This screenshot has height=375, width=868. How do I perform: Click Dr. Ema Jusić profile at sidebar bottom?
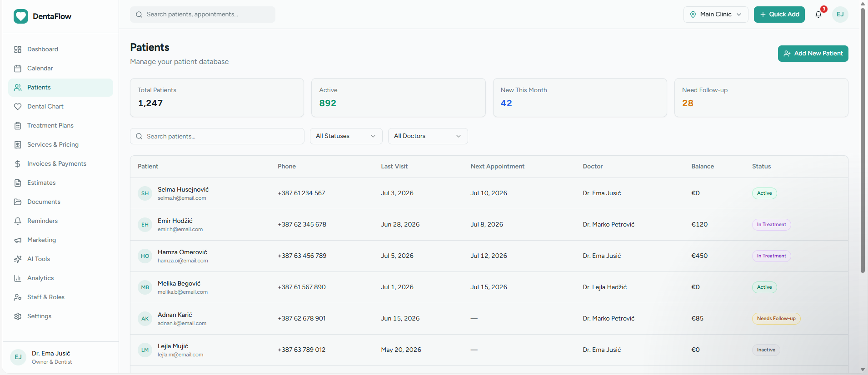[x=60, y=358]
